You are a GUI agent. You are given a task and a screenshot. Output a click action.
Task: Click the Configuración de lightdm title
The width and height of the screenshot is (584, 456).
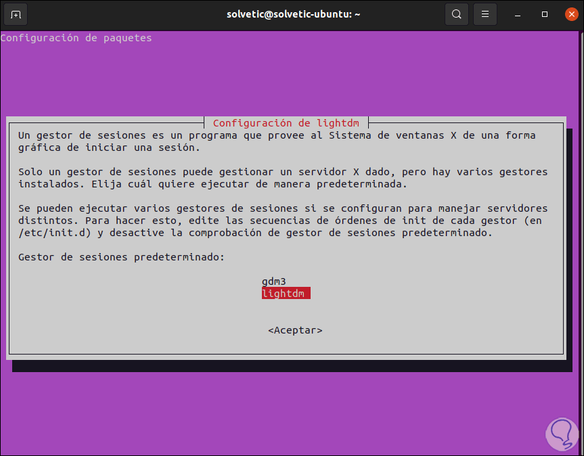click(285, 123)
